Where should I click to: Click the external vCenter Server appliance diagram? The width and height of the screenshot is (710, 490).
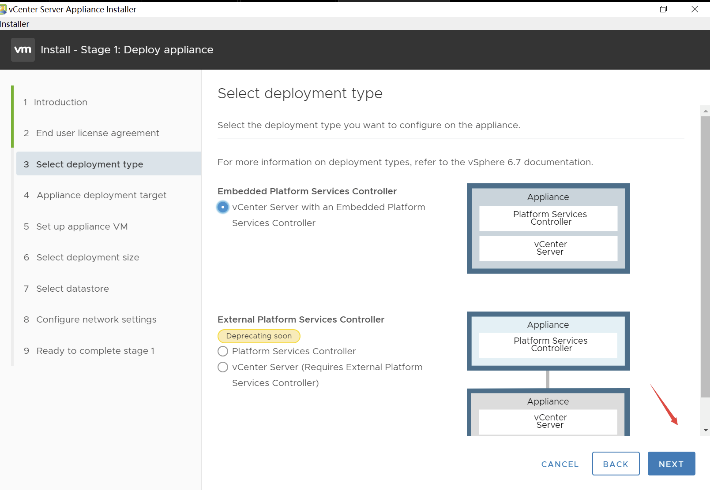click(548, 412)
